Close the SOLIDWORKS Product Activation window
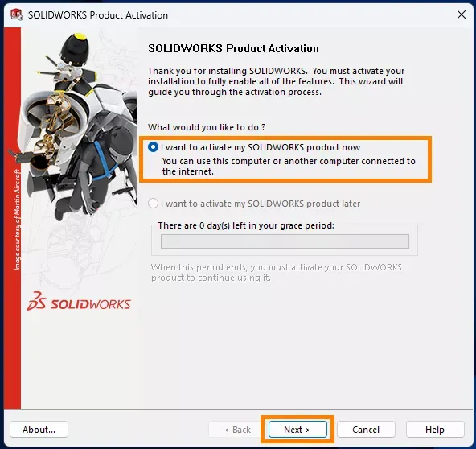Screen dimensions: 476x449 pyautogui.click(x=462, y=14)
